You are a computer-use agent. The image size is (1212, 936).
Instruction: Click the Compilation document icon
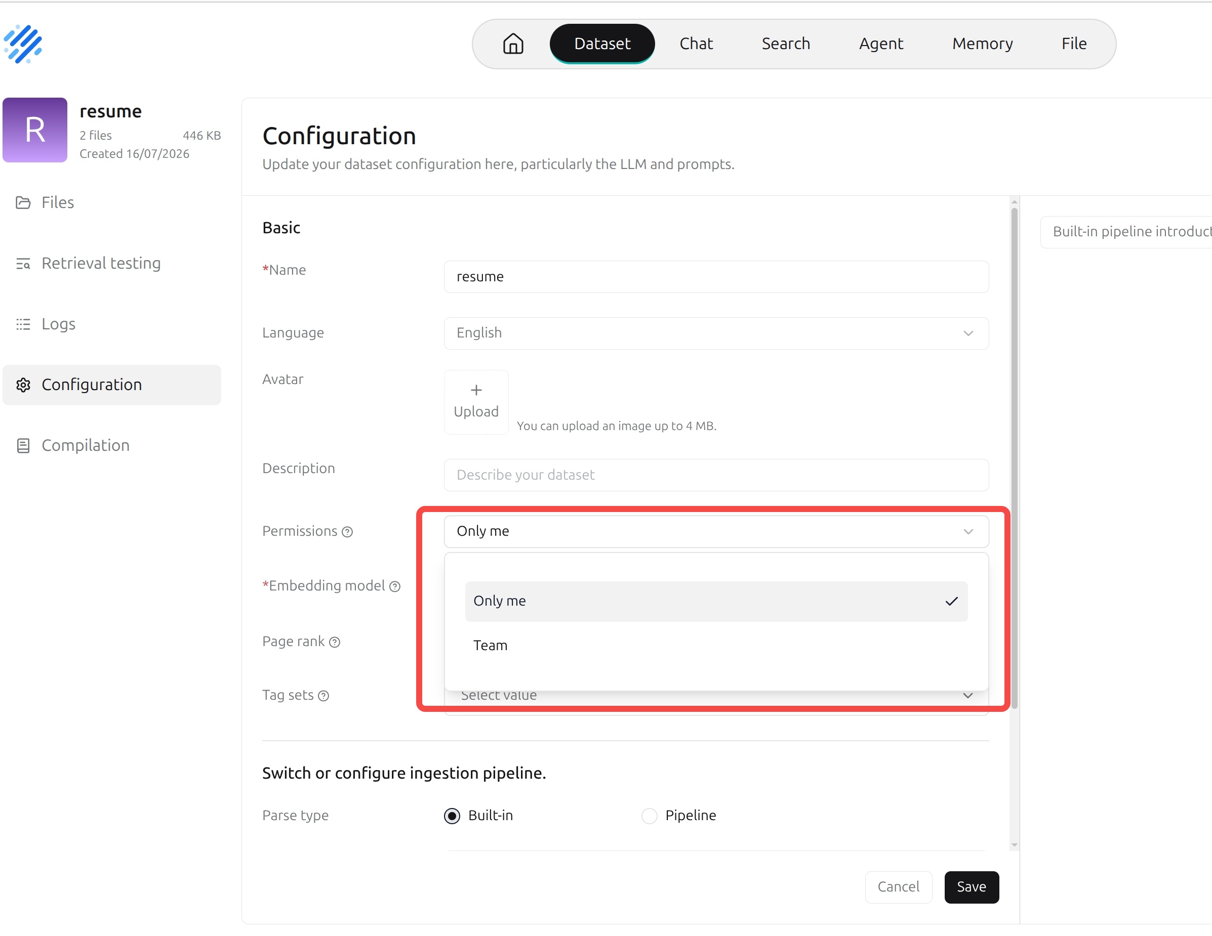(23, 445)
